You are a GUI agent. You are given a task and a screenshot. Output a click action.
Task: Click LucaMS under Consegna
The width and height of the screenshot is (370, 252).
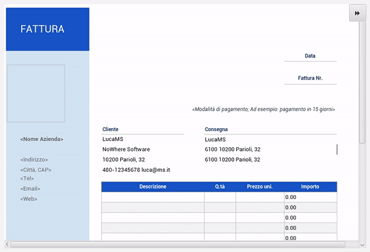click(x=215, y=139)
